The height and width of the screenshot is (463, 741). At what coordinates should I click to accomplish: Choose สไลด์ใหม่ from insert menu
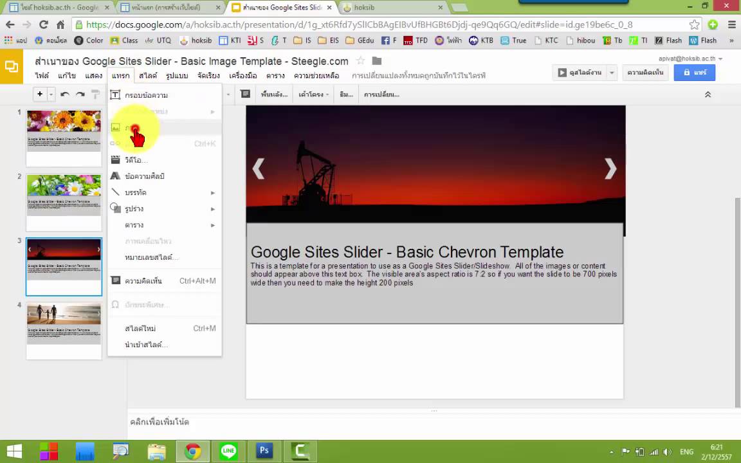click(164, 329)
